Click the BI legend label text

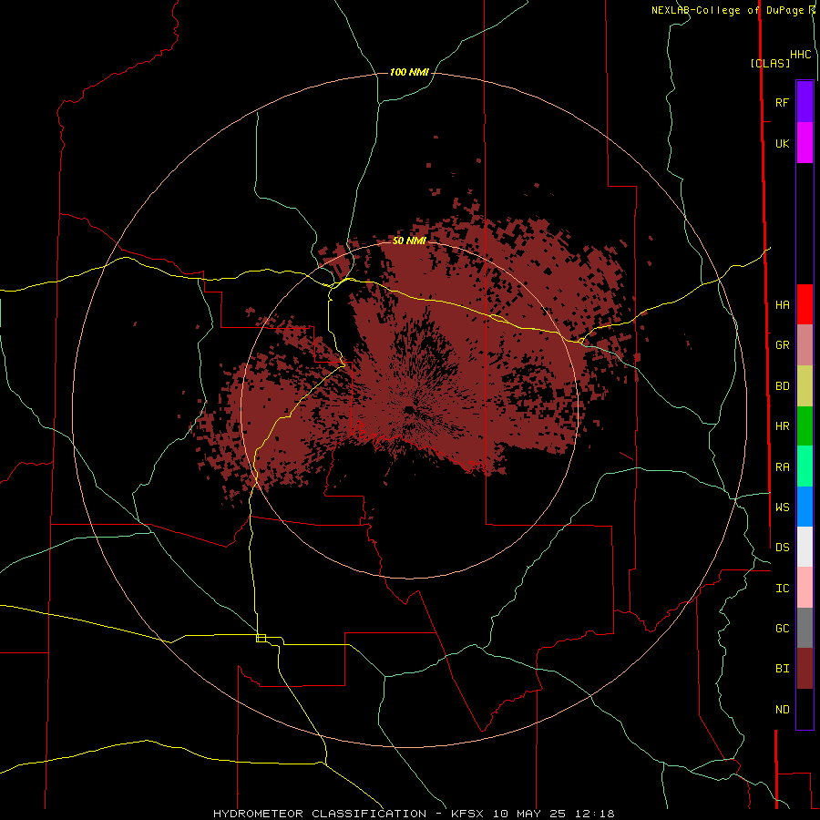(783, 669)
